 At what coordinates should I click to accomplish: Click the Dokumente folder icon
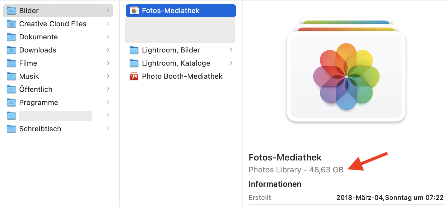[11, 37]
